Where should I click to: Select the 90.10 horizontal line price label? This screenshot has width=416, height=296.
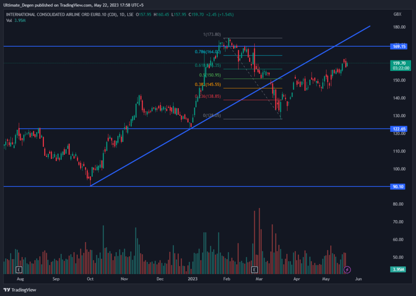[398, 187]
